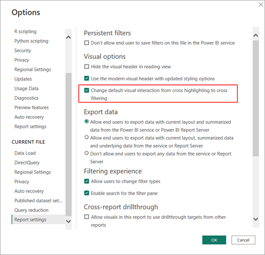Image resolution: width=265 pixels, height=255 pixels.
Task: Open Published dataset settings
Action: [38, 200]
